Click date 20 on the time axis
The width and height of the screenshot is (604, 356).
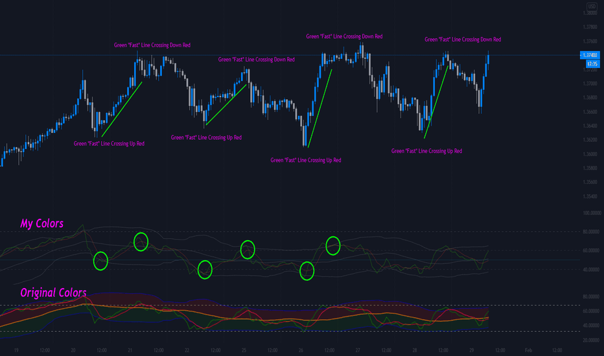coord(73,350)
